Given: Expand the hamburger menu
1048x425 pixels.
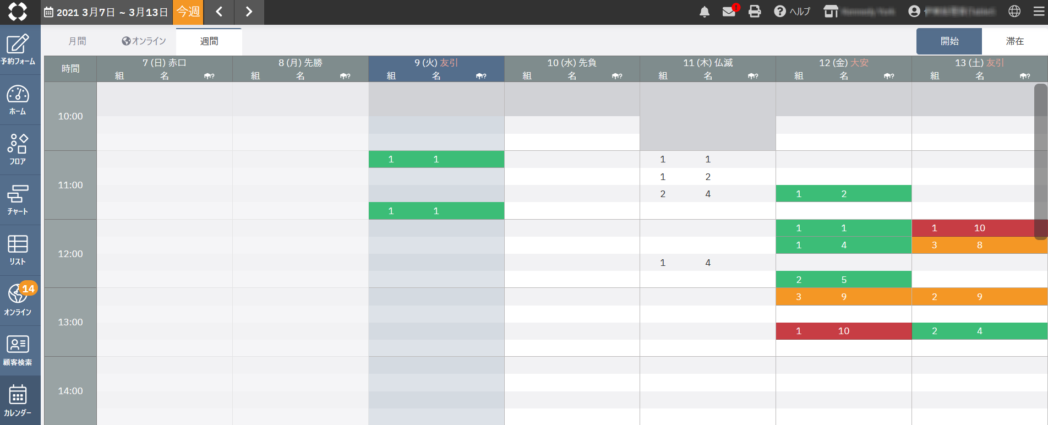Looking at the screenshot, I should [x=1039, y=12].
